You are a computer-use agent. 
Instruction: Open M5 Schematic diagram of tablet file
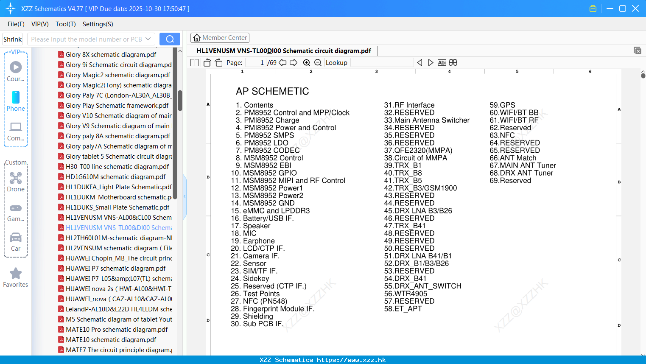point(115,319)
